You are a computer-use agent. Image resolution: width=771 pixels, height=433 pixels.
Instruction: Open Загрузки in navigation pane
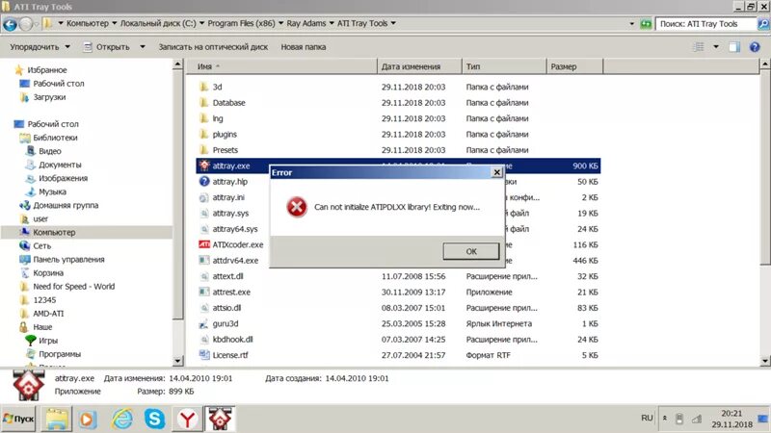pos(49,97)
